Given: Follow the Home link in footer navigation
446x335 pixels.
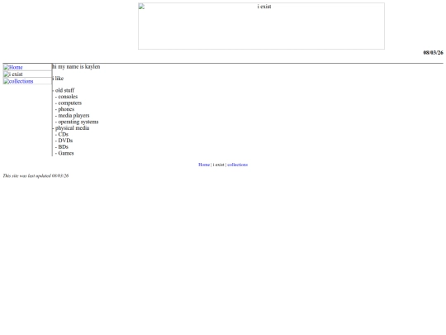Looking at the screenshot, I should click(204, 165).
